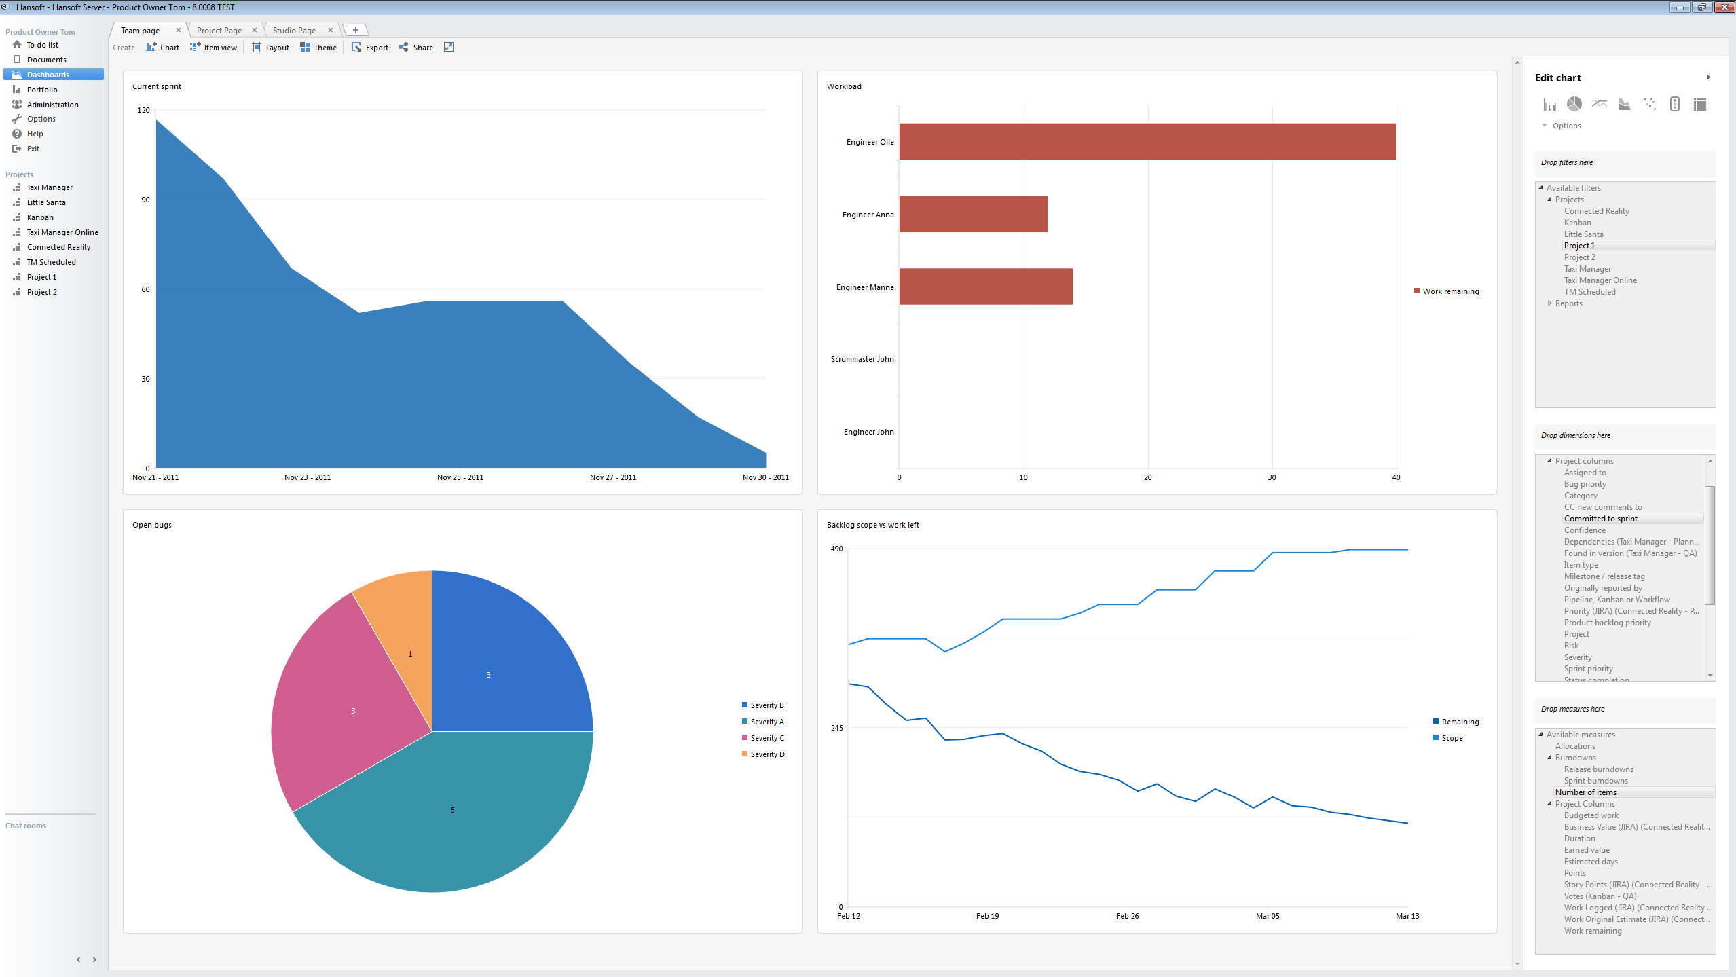Image resolution: width=1736 pixels, height=977 pixels.
Task: Switch to the Project Page tab
Action: (219, 30)
